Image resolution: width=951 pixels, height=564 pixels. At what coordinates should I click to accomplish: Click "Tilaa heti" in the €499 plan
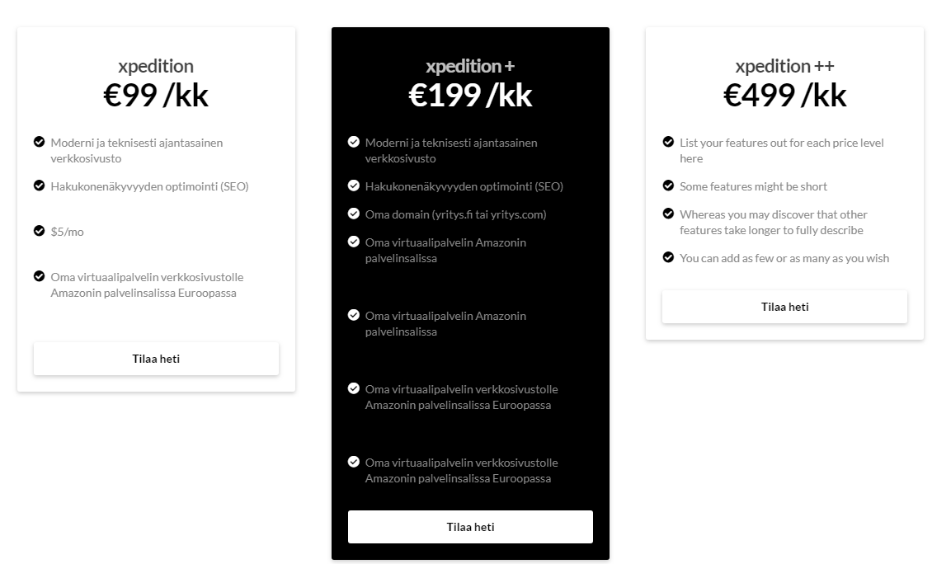784,307
